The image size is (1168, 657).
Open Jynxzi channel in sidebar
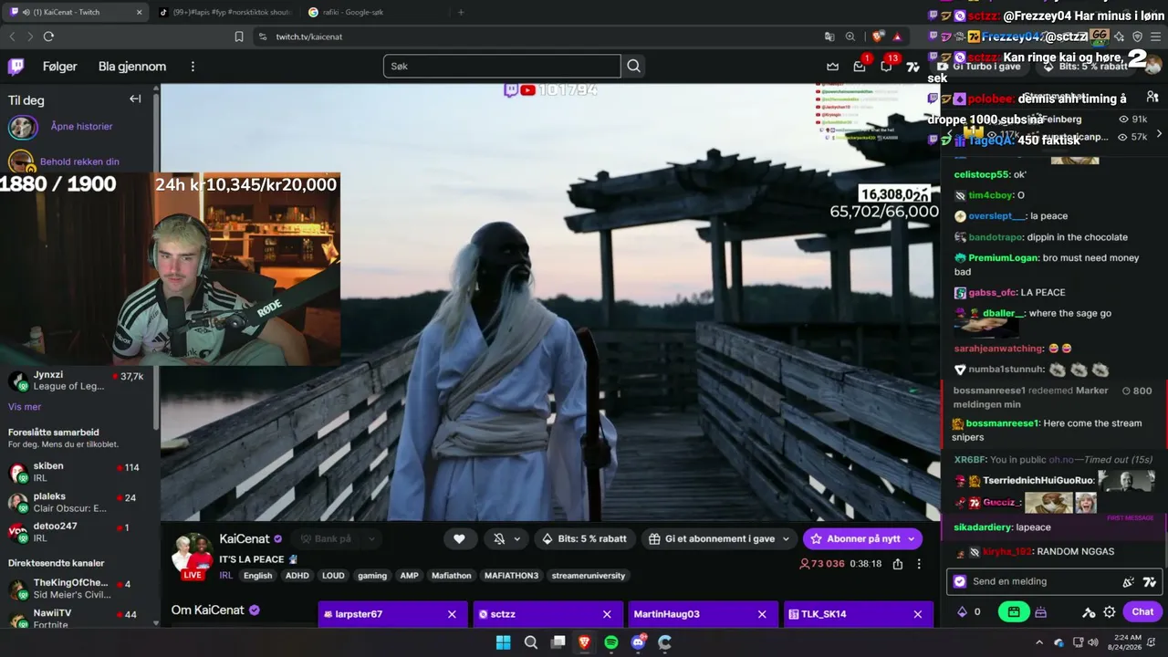pyautogui.click(x=77, y=381)
